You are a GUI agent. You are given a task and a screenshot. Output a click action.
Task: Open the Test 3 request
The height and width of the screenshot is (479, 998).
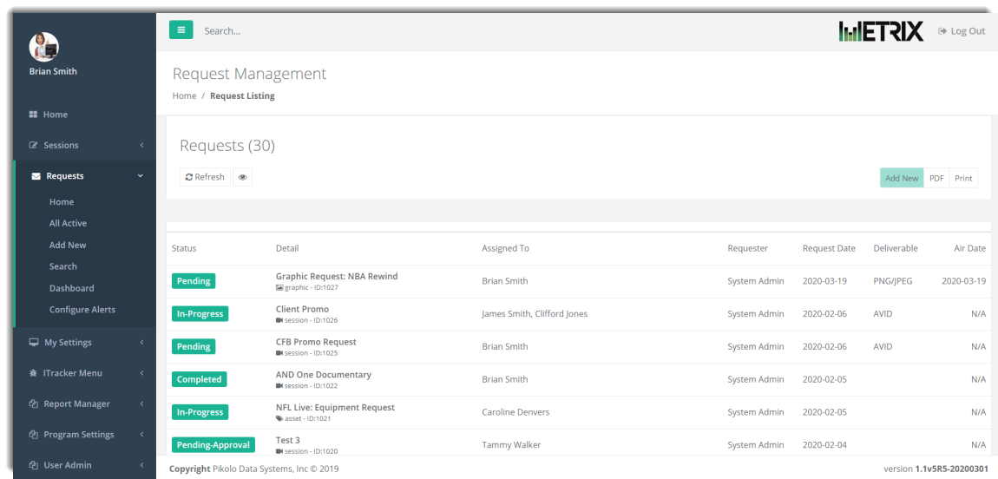[x=288, y=440]
